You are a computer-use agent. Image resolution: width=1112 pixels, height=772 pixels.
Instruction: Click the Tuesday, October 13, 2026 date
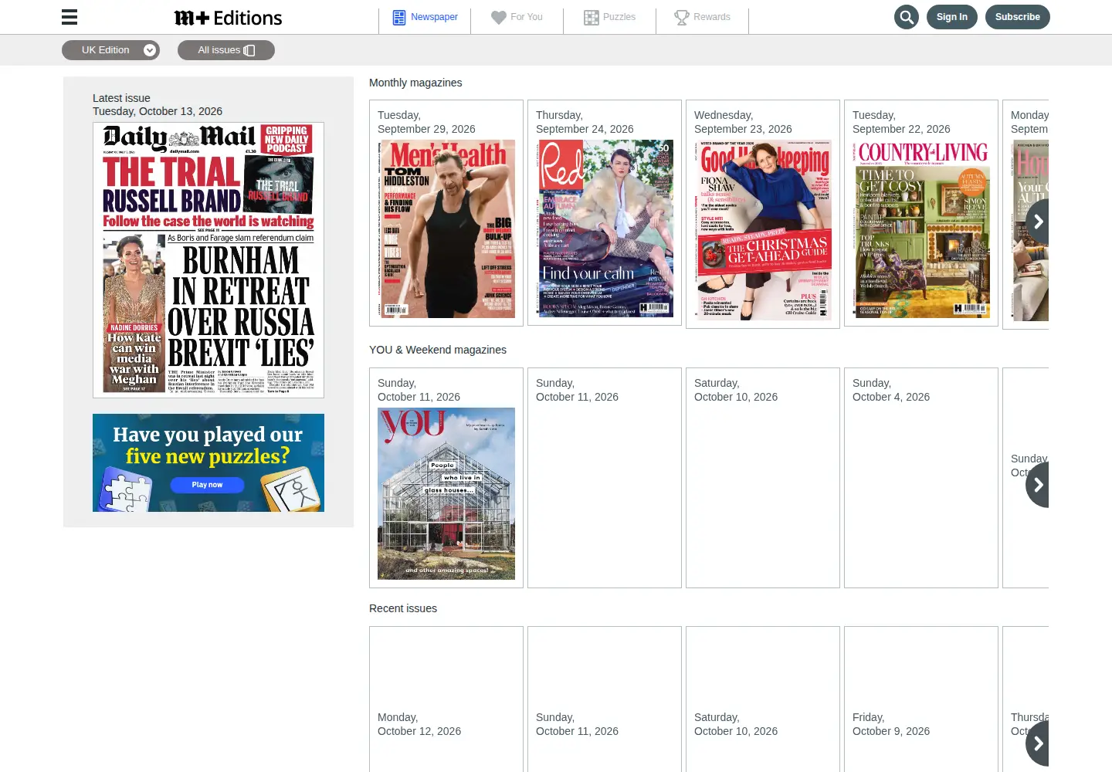tap(158, 111)
